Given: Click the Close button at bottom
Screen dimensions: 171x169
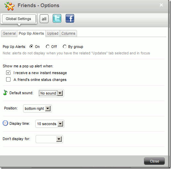Looking at the screenshot, I should [x=154, y=161].
